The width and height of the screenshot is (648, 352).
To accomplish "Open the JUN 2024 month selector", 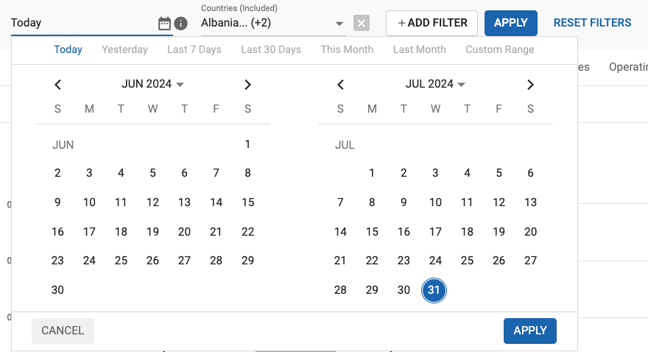I will point(152,84).
